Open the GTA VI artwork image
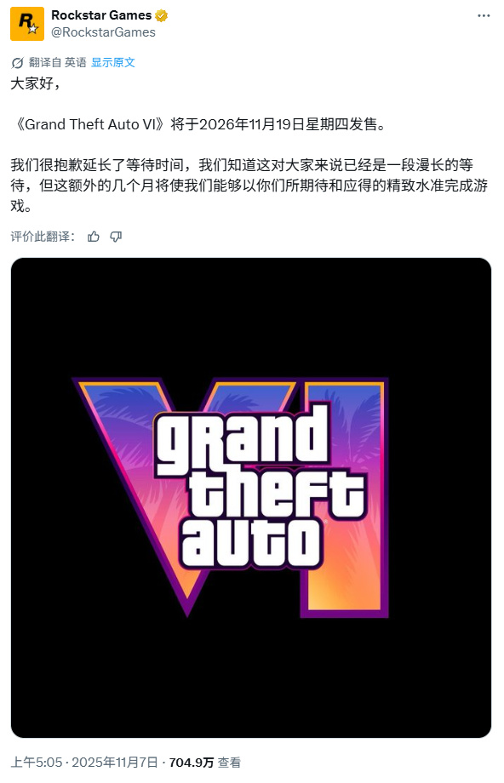The height and width of the screenshot is (783, 504). [251, 497]
